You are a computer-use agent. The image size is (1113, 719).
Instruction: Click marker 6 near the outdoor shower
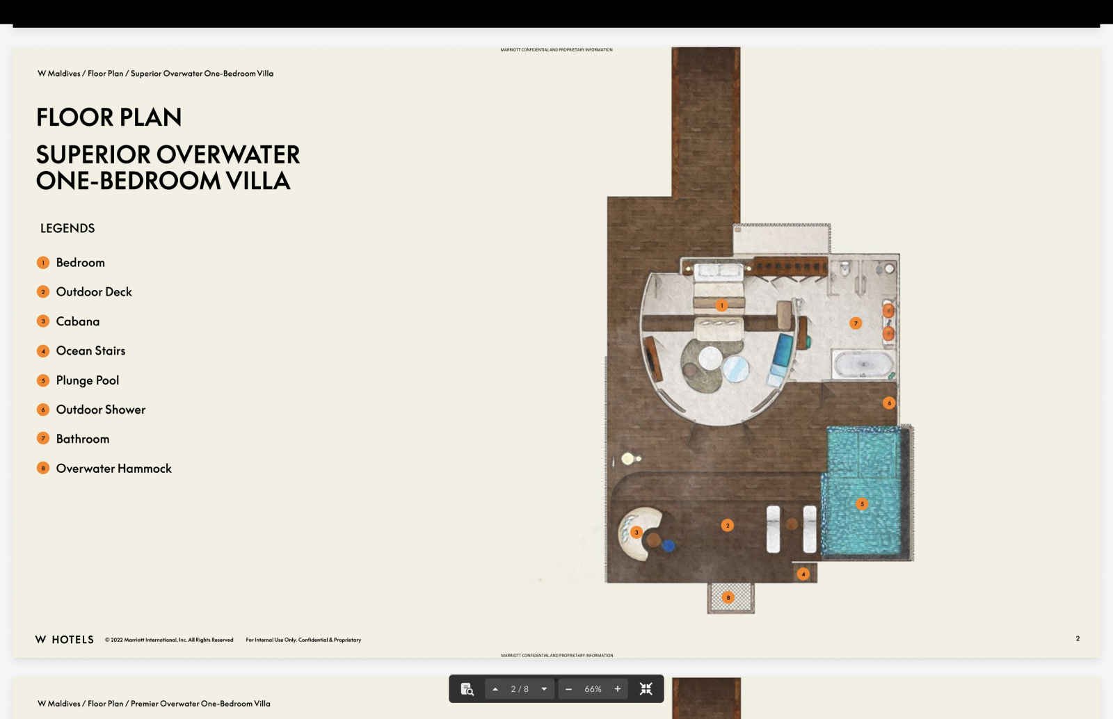point(888,403)
